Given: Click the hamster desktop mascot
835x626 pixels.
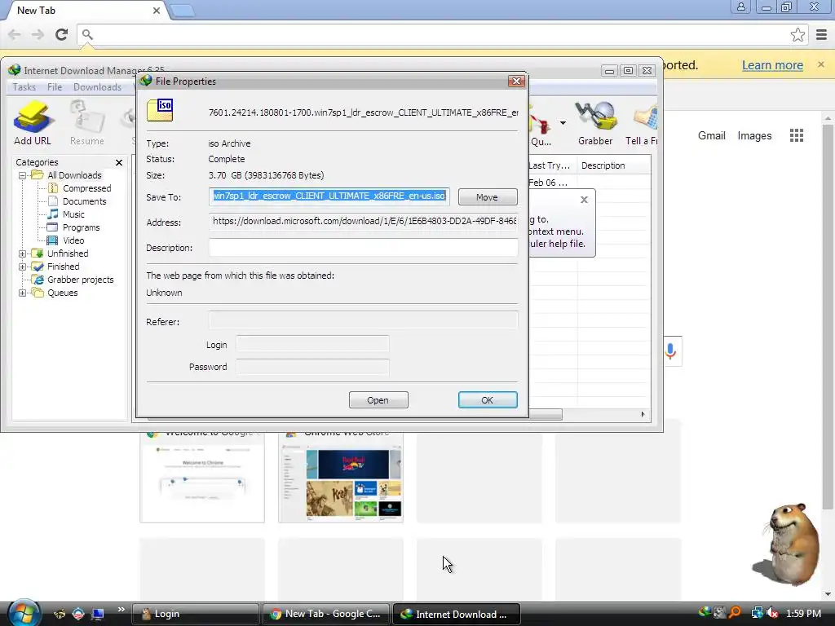Looking at the screenshot, I should click(787, 544).
